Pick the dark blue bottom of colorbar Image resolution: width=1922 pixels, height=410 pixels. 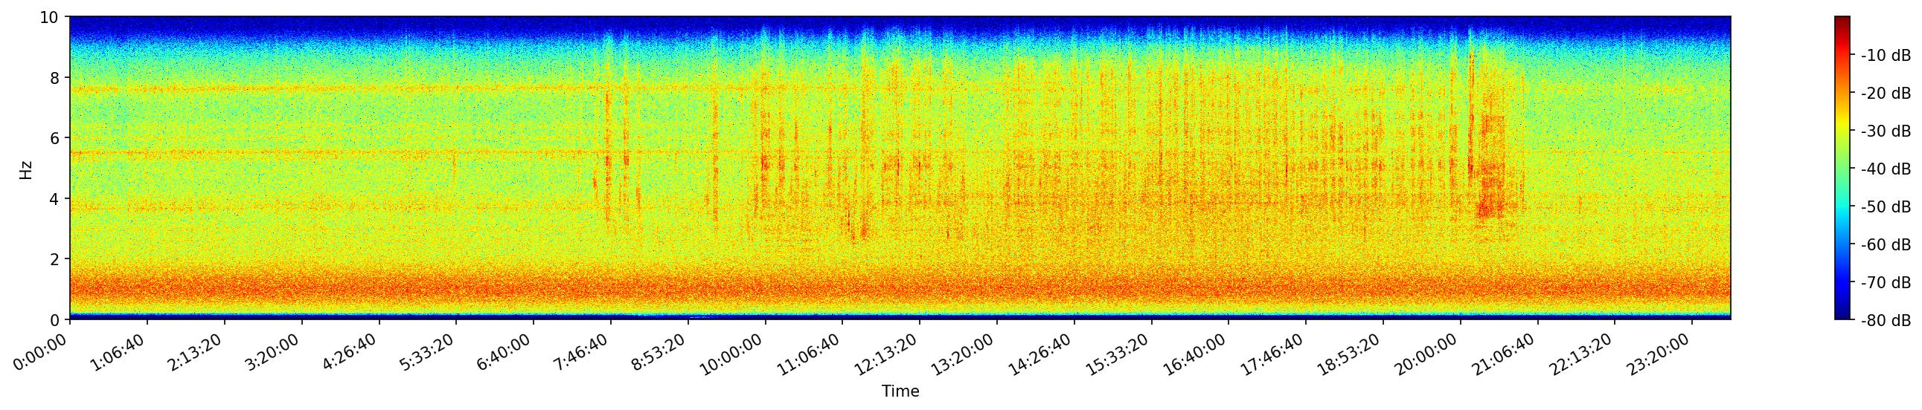(1842, 314)
